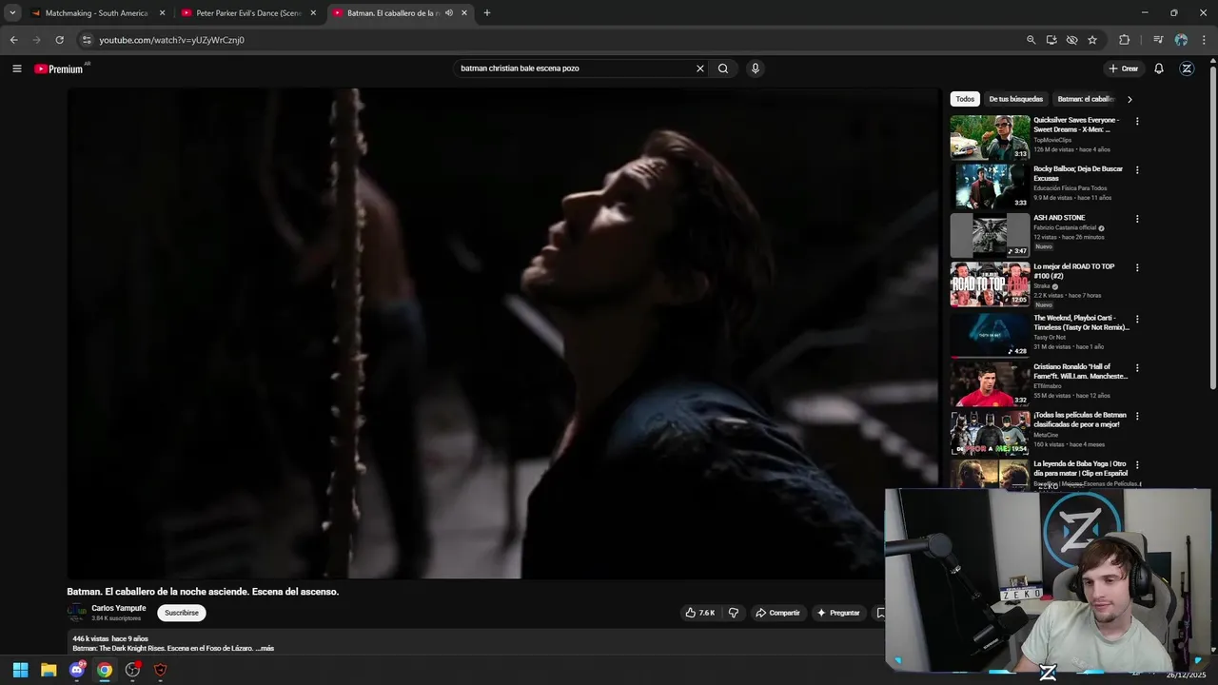Click the install app icon in address bar

(1051, 40)
